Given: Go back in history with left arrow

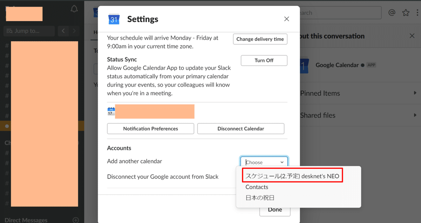Looking at the screenshot, I should [x=64, y=31].
